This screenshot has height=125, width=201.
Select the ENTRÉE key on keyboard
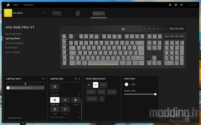tap(141, 50)
